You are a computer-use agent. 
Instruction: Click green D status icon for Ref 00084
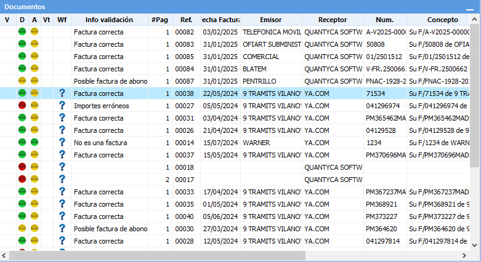pyautogui.click(x=22, y=68)
